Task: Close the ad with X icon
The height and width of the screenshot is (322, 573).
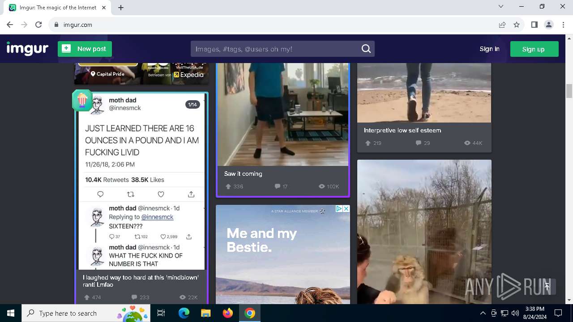Action: click(346, 208)
